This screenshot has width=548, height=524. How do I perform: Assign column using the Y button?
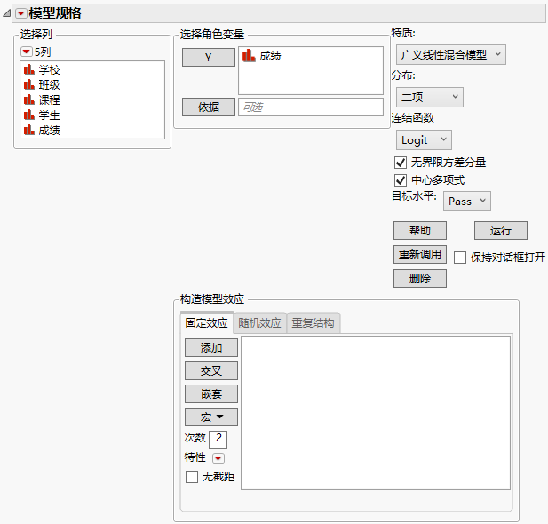tap(209, 58)
